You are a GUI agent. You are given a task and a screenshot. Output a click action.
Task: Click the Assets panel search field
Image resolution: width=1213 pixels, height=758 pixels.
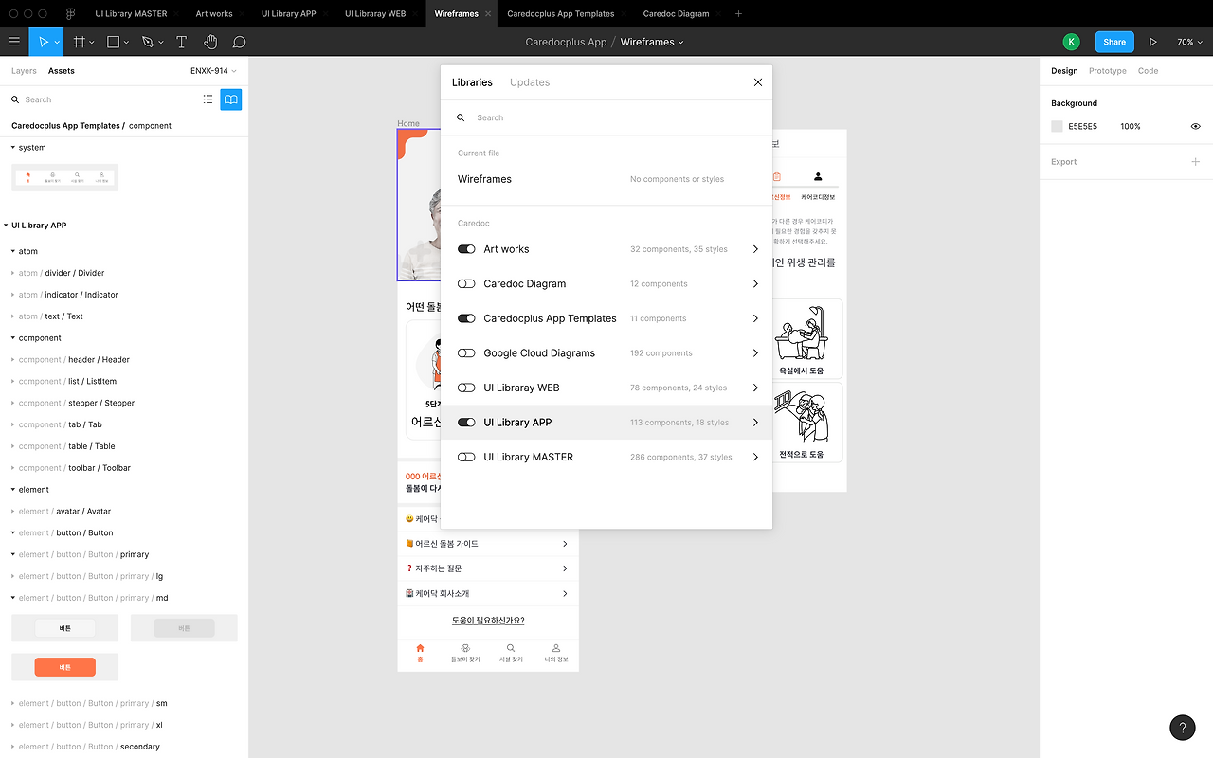pos(104,99)
